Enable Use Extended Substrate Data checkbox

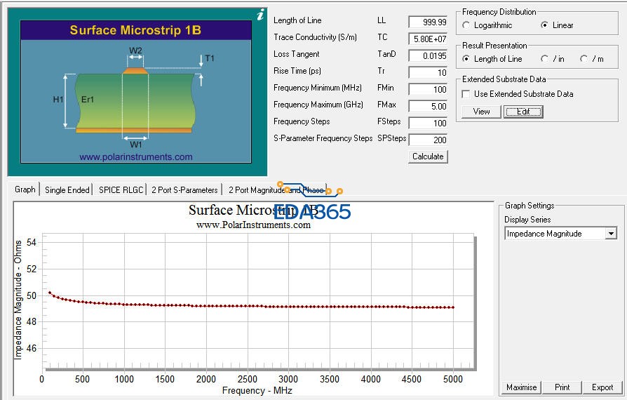pos(466,94)
